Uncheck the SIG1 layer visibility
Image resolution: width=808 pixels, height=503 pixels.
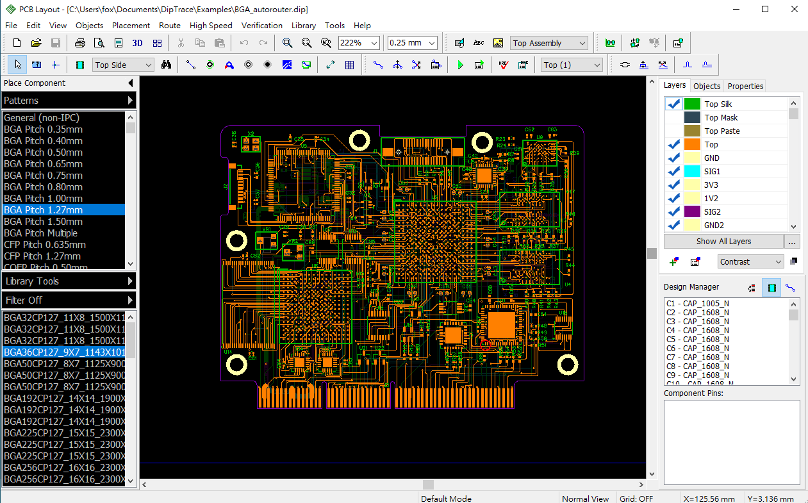tap(673, 171)
